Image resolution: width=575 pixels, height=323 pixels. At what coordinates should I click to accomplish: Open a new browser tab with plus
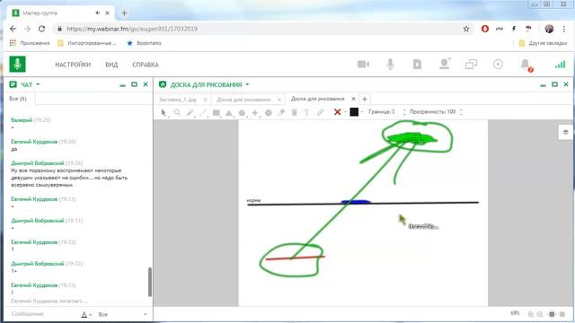click(x=124, y=13)
